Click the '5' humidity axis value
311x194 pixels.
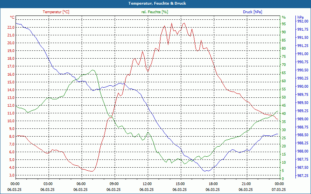[283, 171]
